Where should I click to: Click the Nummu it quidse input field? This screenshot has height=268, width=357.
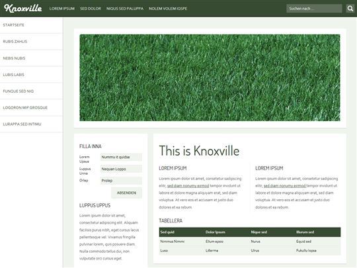121,157
